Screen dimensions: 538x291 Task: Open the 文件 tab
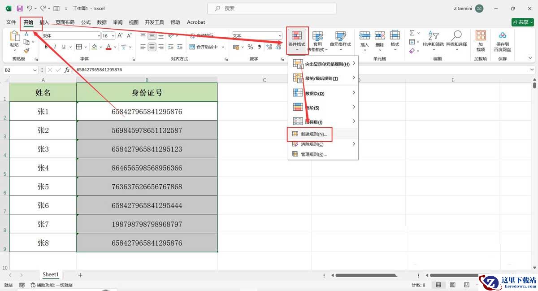coord(11,22)
